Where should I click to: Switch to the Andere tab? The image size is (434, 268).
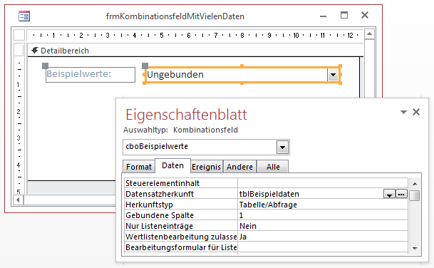(x=239, y=167)
